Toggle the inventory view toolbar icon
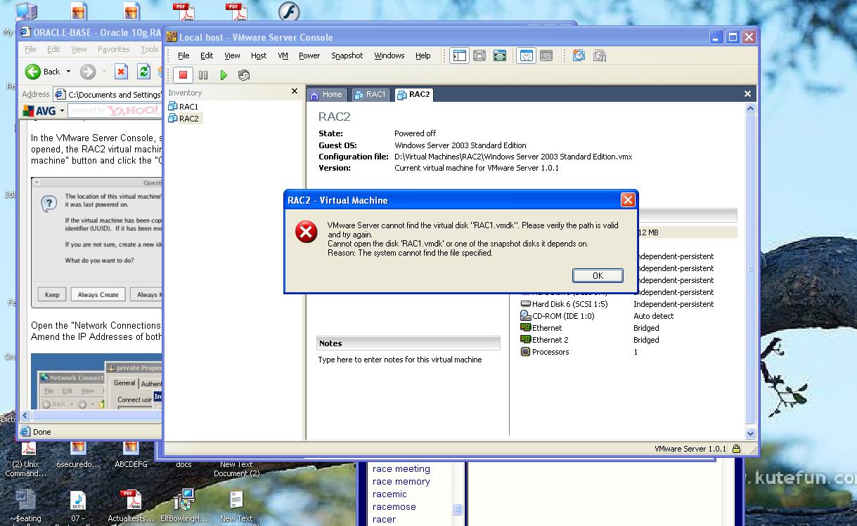 (x=460, y=55)
